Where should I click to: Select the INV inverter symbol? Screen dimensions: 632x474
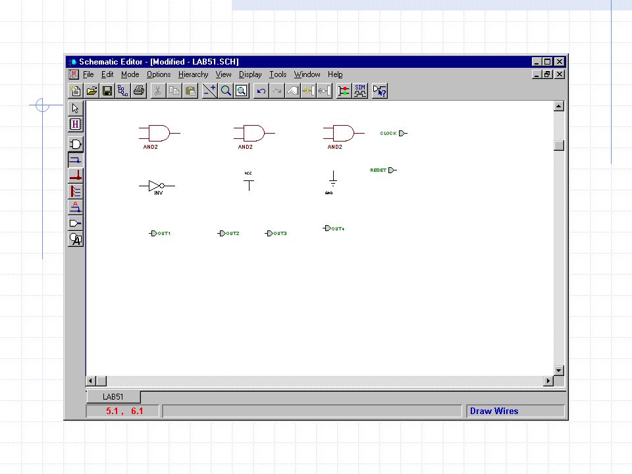point(157,186)
